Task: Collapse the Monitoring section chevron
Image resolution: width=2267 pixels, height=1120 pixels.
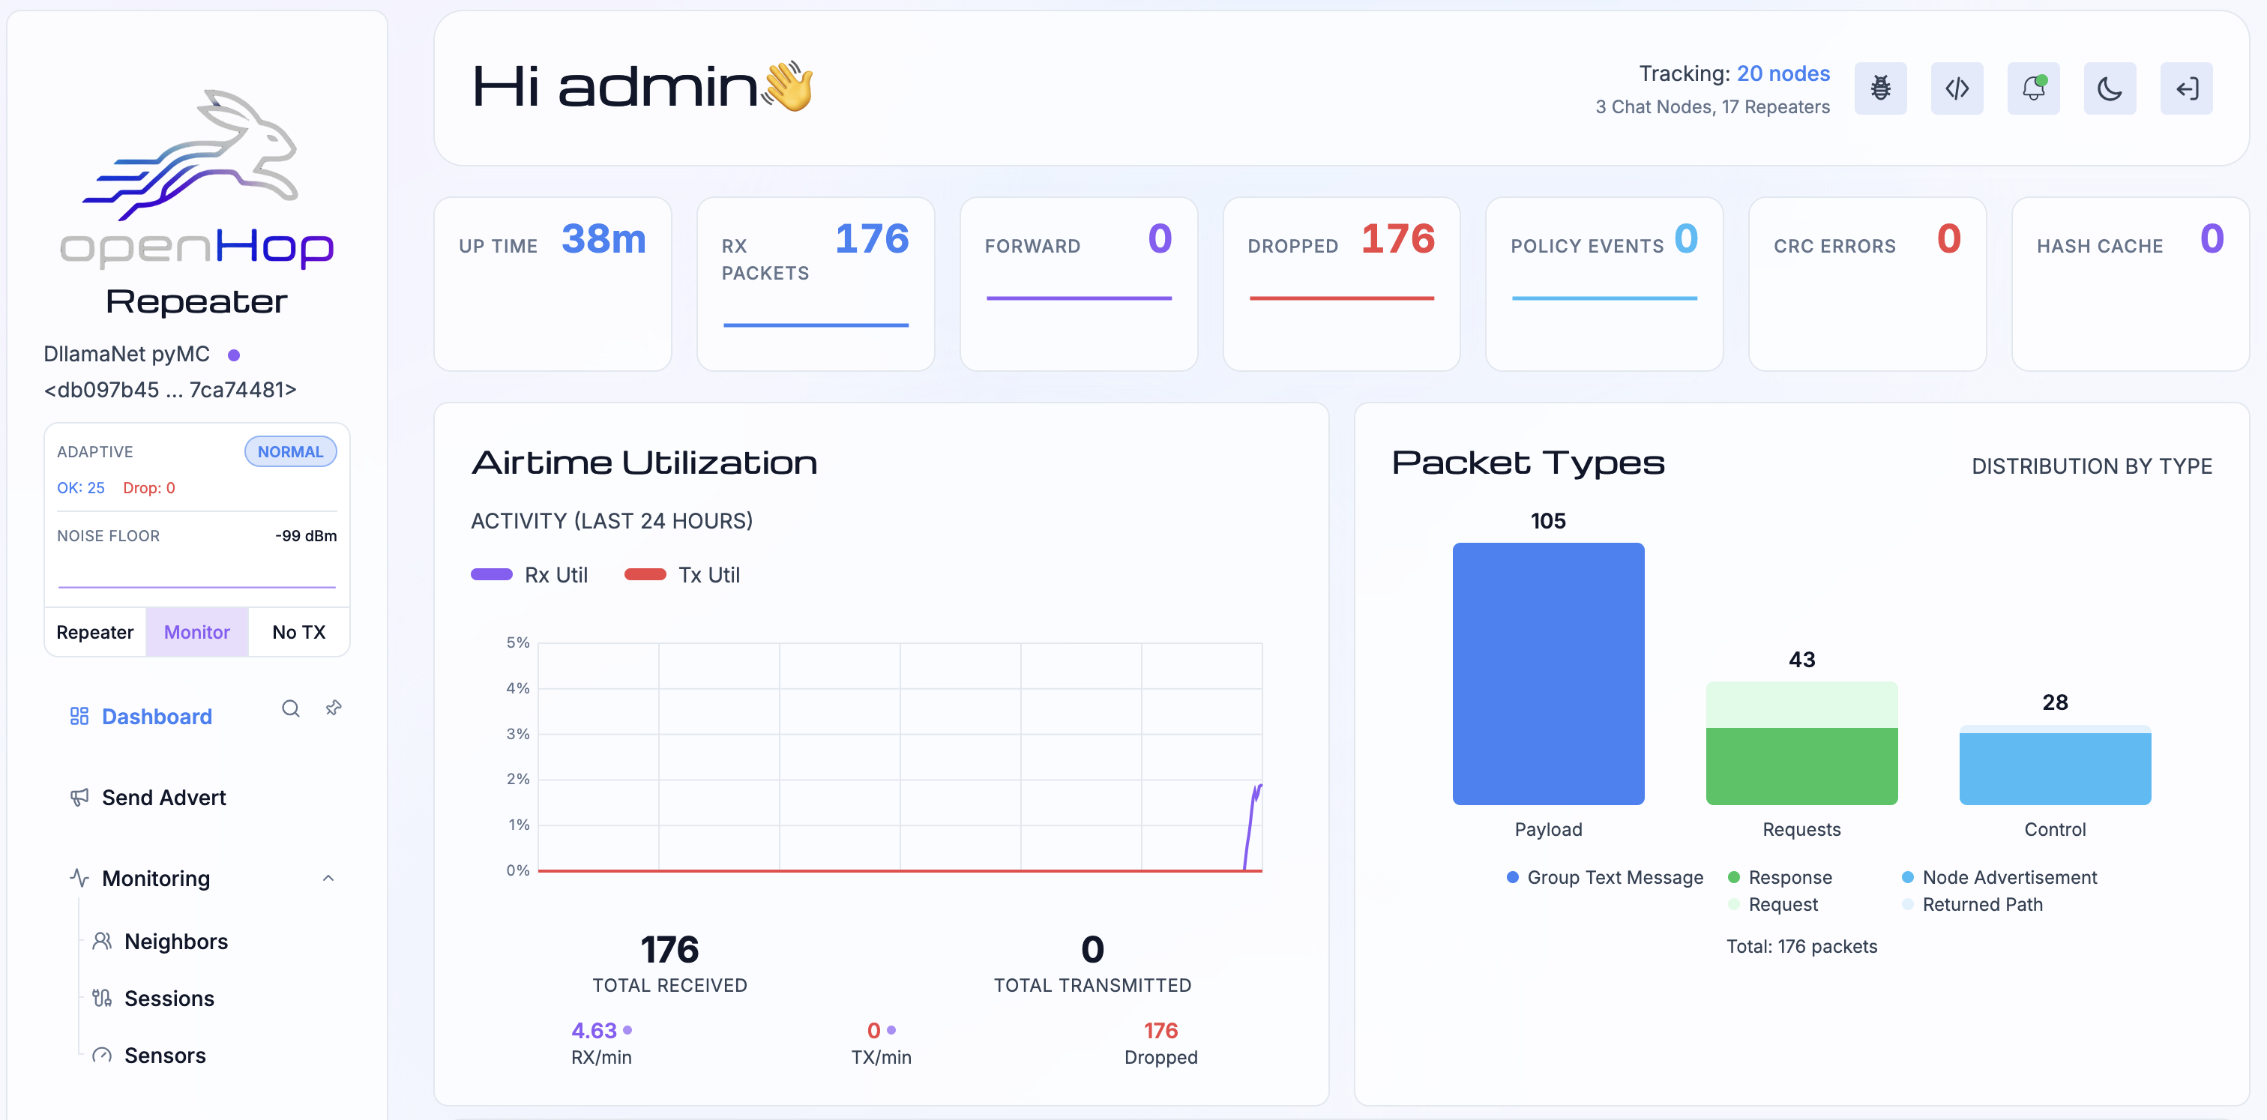Action: coord(328,878)
